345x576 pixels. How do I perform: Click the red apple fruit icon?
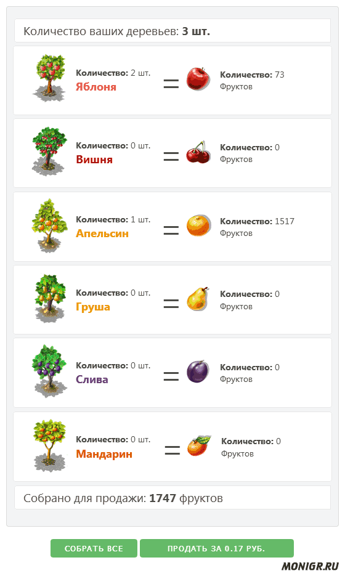(x=198, y=79)
